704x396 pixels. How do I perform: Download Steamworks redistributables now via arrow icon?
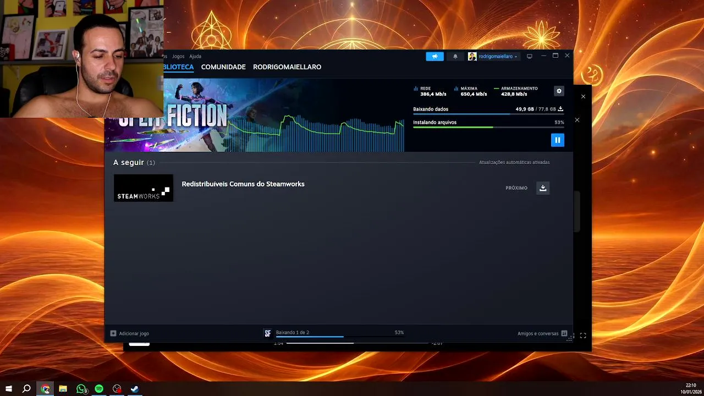[543, 188]
